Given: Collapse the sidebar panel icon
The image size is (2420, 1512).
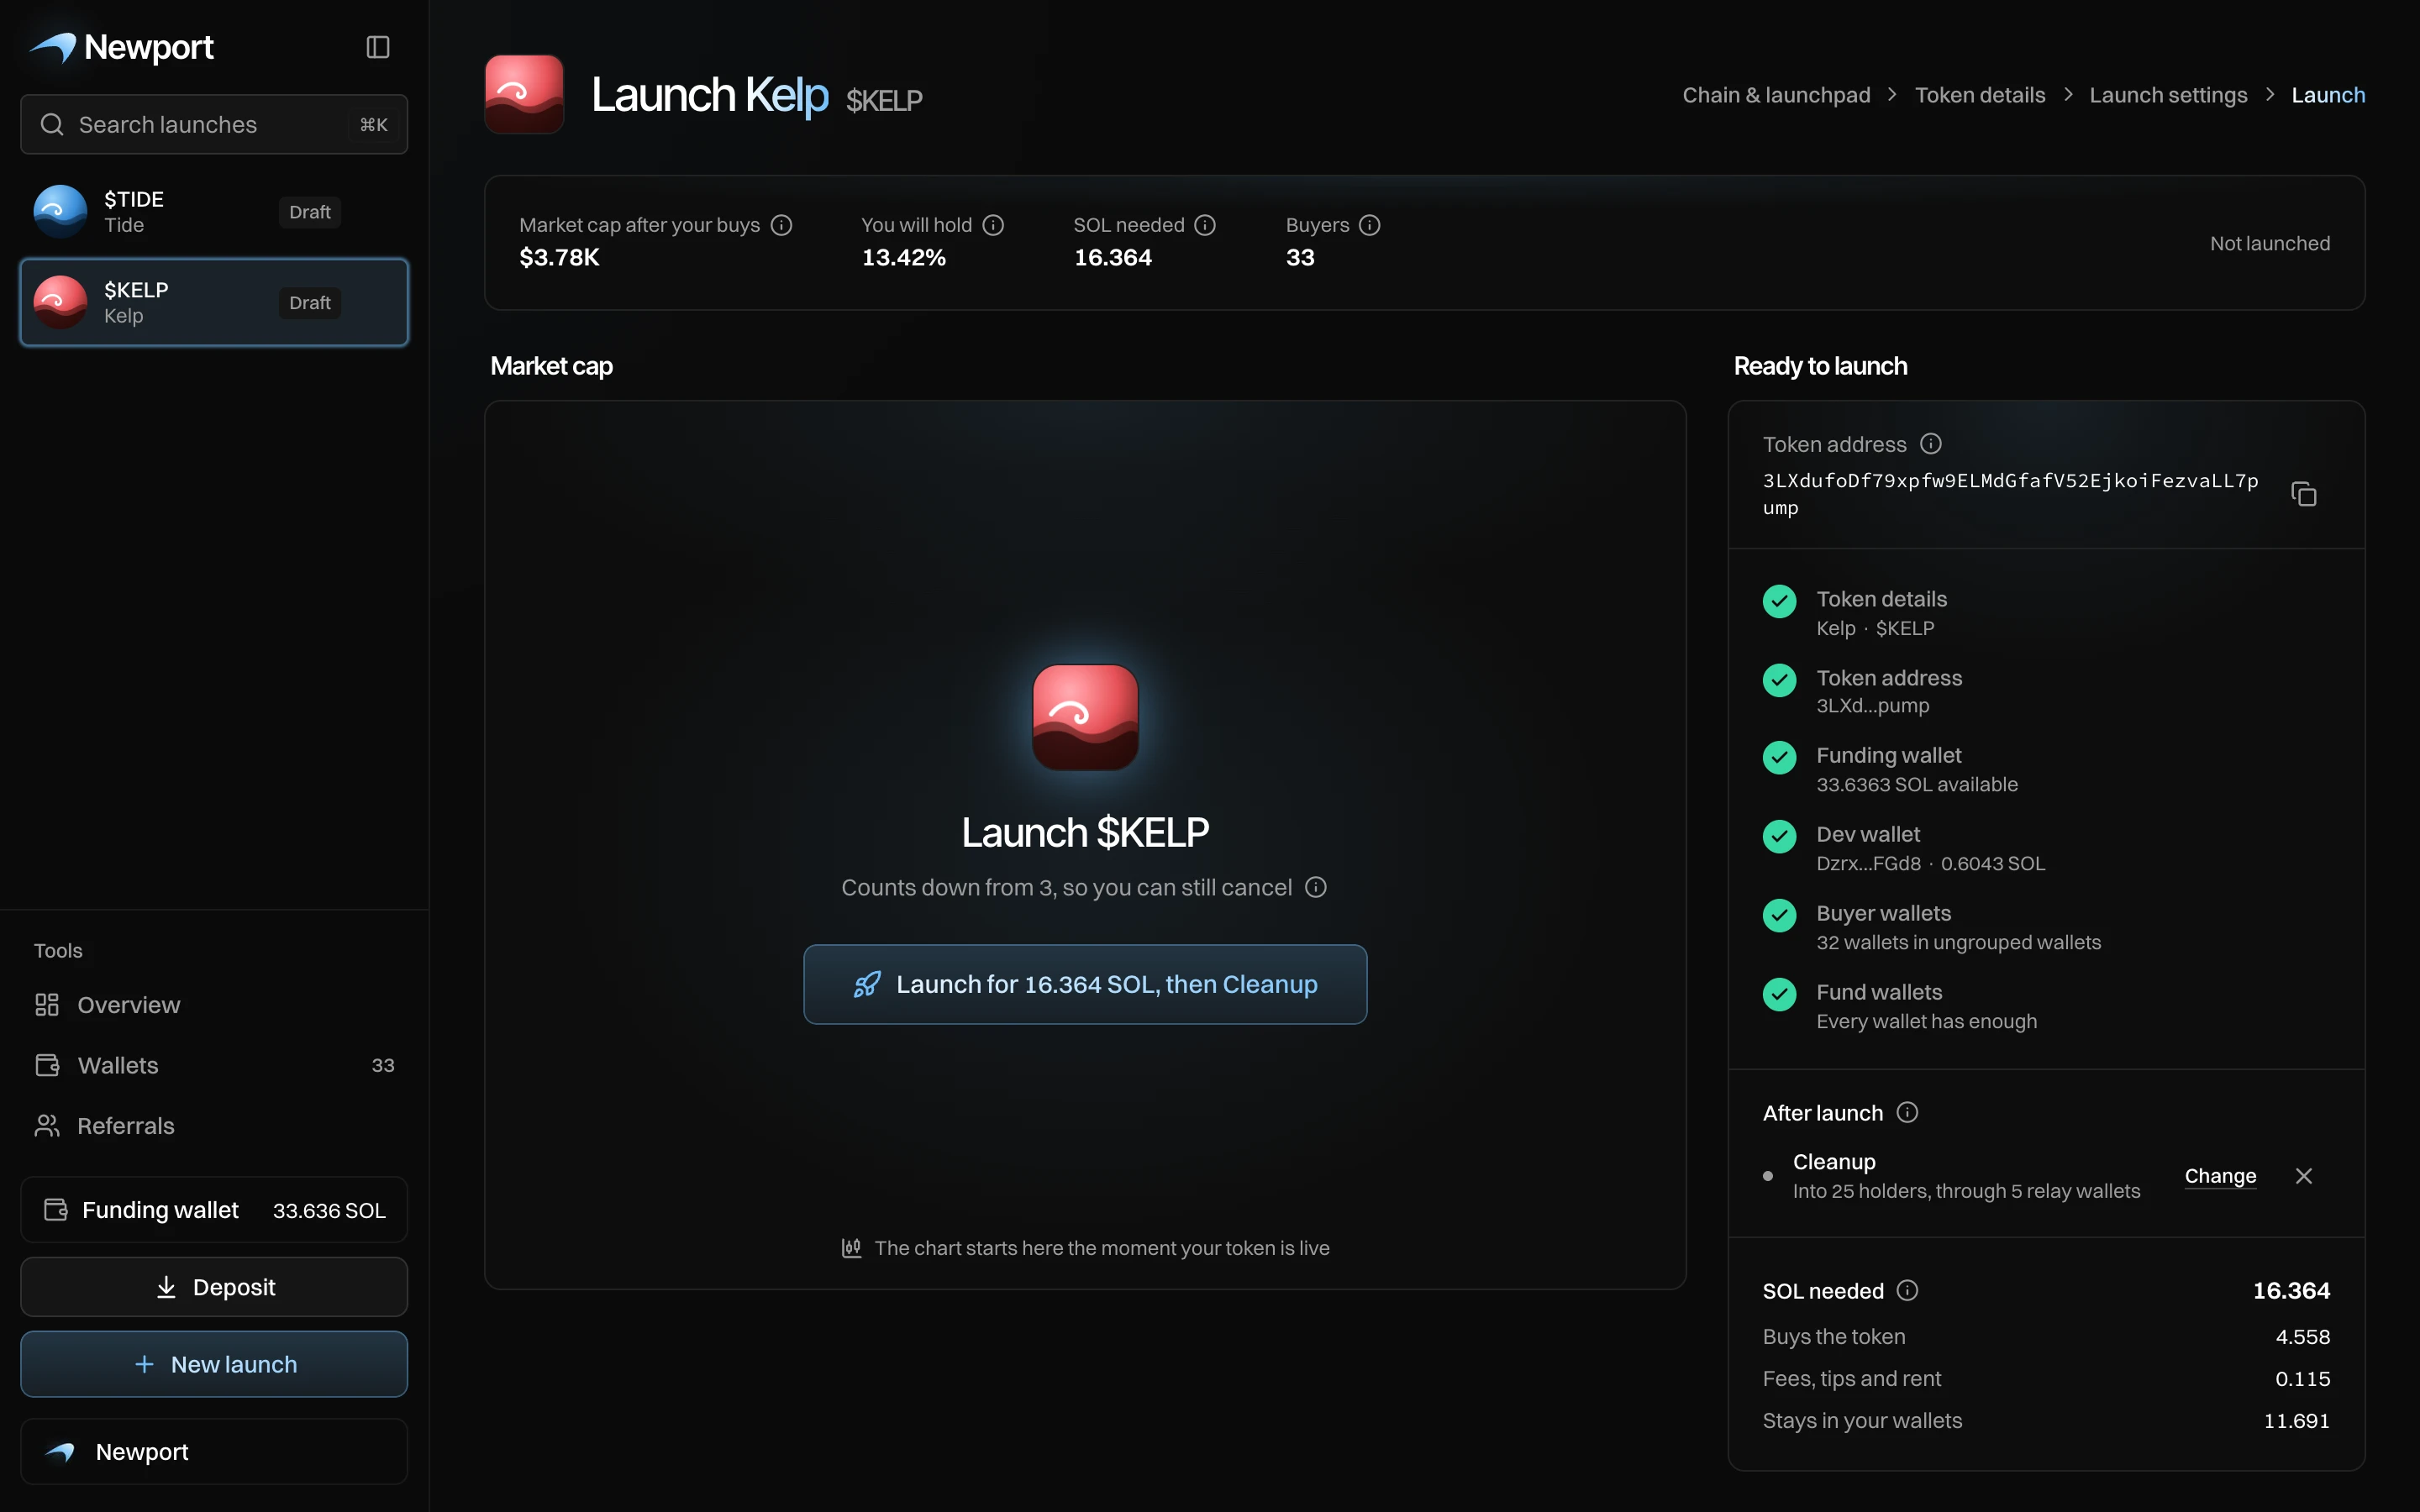Looking at the screenshot, I should coord(377,47).
